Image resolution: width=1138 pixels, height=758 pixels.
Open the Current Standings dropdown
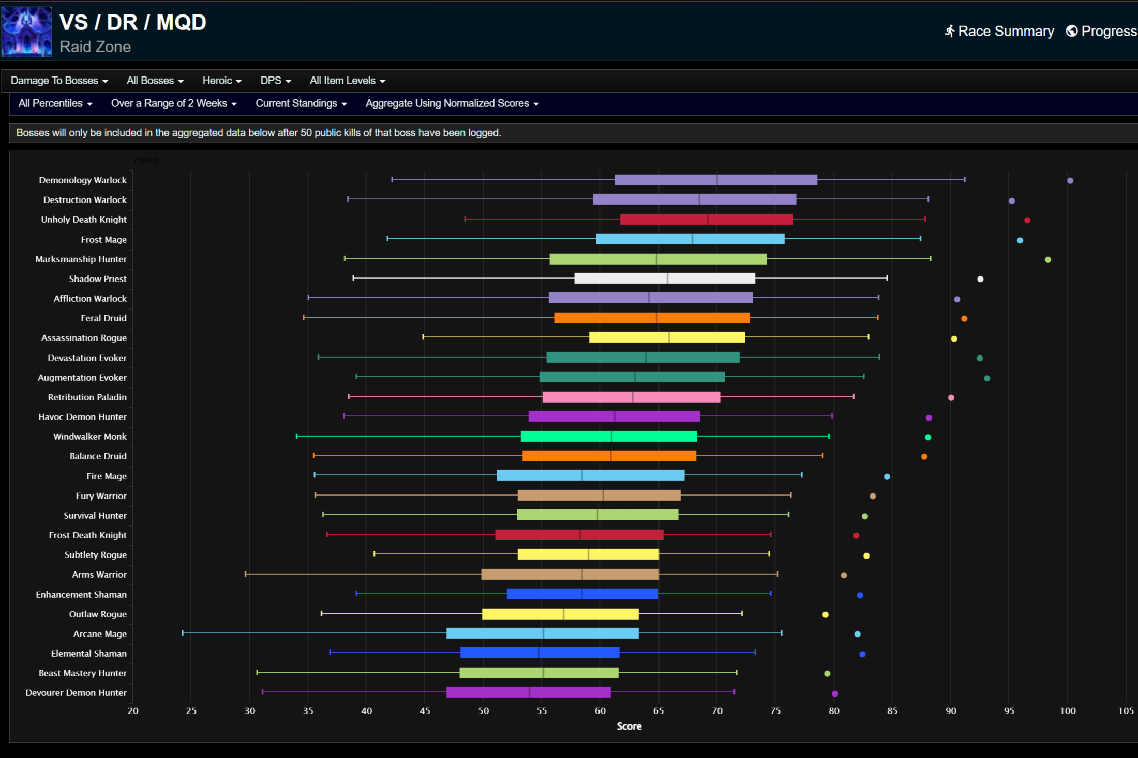pyautogui.click(x=301, y=103)
